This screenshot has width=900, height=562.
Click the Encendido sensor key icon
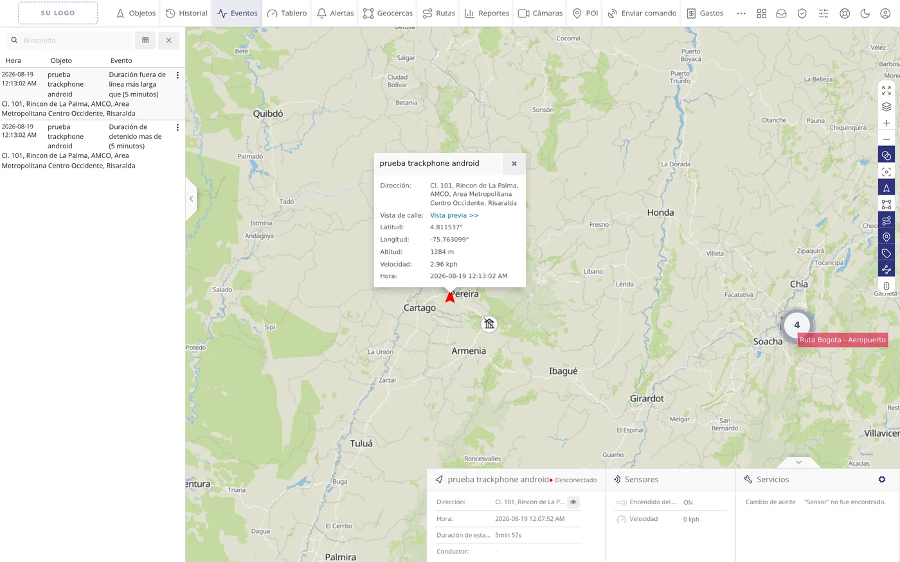click(621, 502)
